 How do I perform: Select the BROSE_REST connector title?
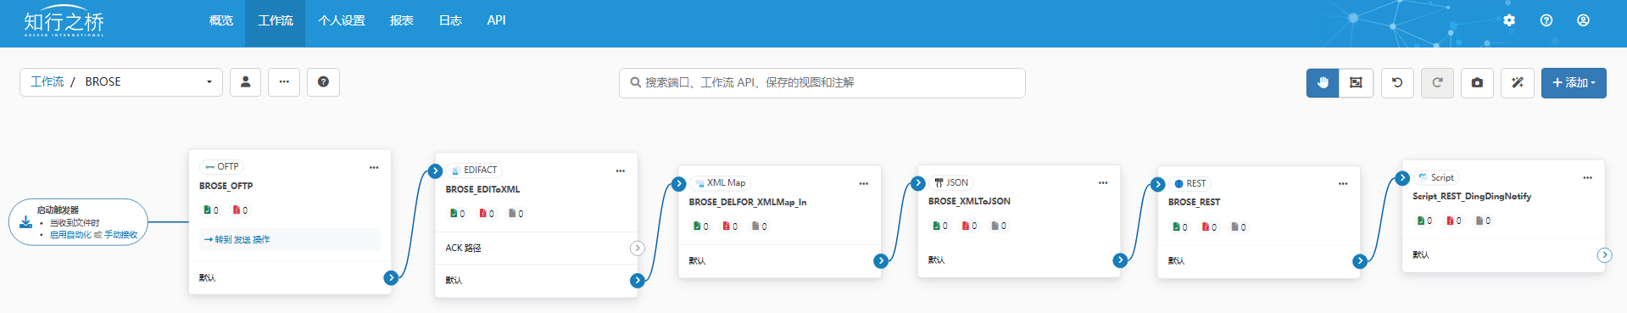(1194, 202)
